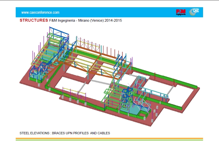Viewport: 219px width, 154px height.
Task: Click the steel elevations caption text
Action: coord(65,133)
